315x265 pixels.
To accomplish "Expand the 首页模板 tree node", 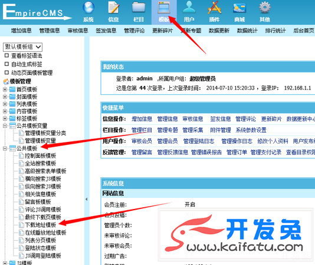I will [x=5, y=90].
